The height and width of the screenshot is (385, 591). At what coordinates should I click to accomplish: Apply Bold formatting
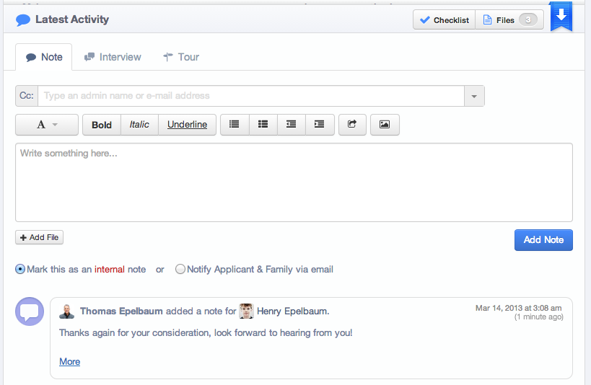click(102, 124)
